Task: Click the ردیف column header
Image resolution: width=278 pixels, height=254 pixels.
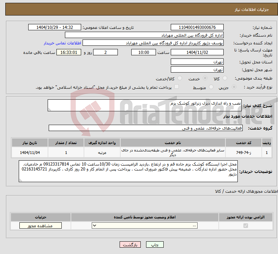Action: pyautogui.click(x=267, y=143)
